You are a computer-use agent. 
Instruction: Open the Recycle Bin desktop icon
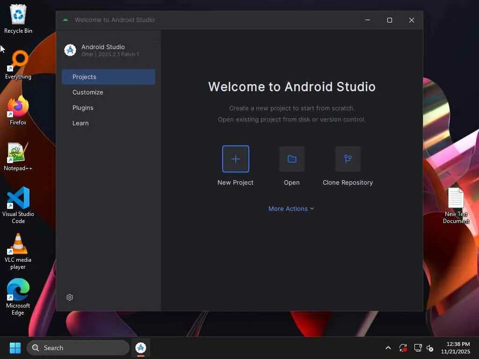(18, 19)
